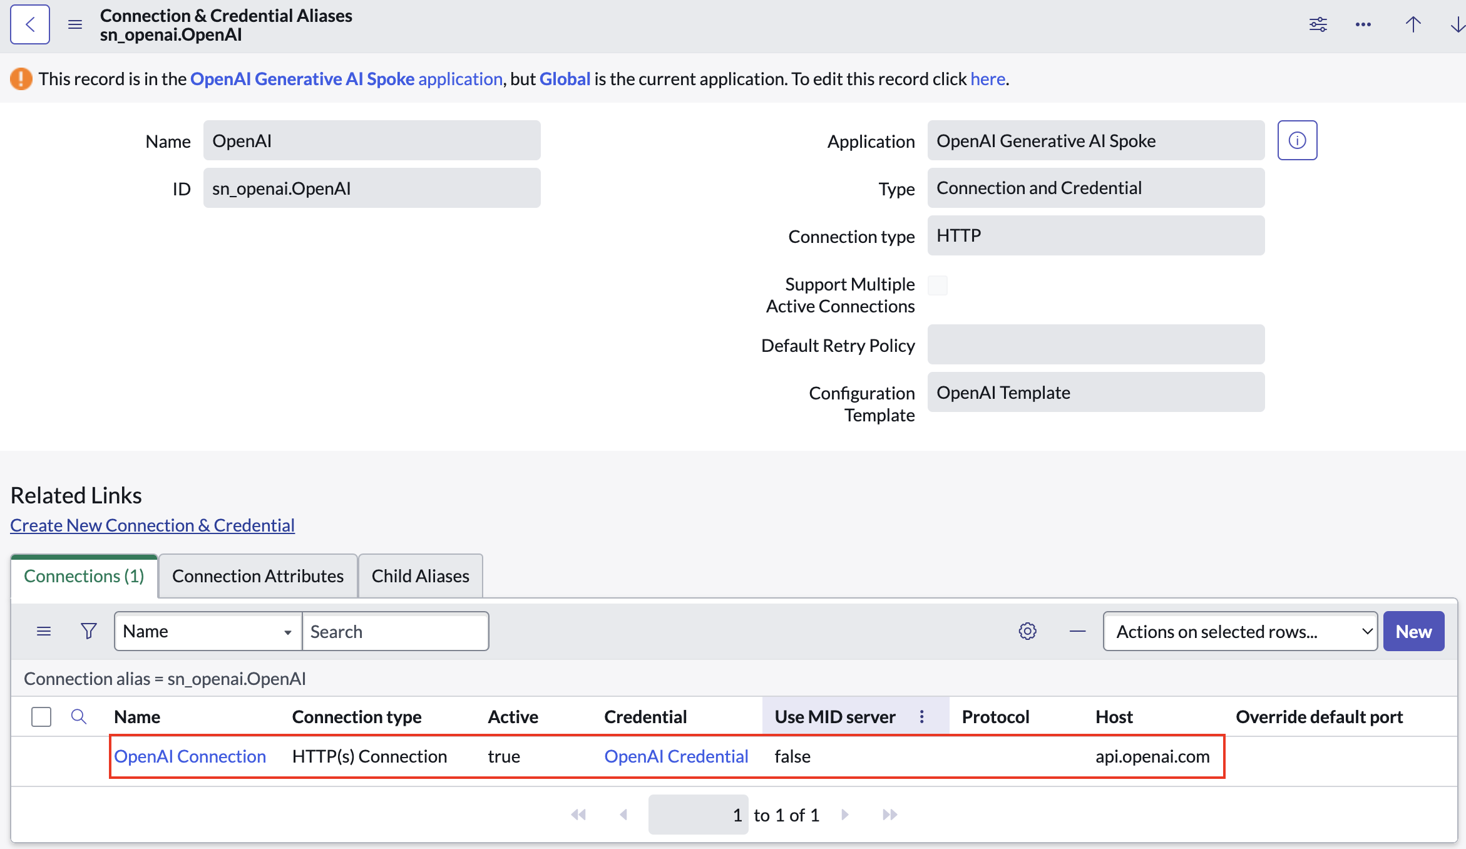
Task: Open personalize list gear icon
Action: 1028,631
